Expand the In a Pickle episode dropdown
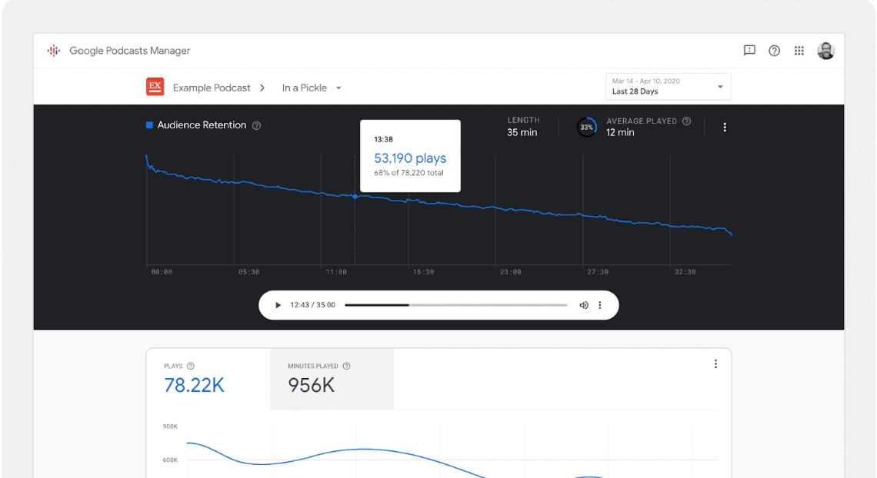This screenshot has width=877, height=478. [x=312, y=88]
